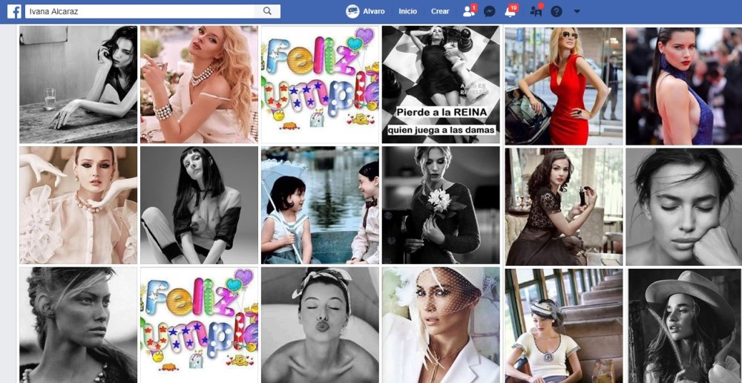
Task: Click Alvaro's profile avatar icon
Action: click(x=352, y=11)
